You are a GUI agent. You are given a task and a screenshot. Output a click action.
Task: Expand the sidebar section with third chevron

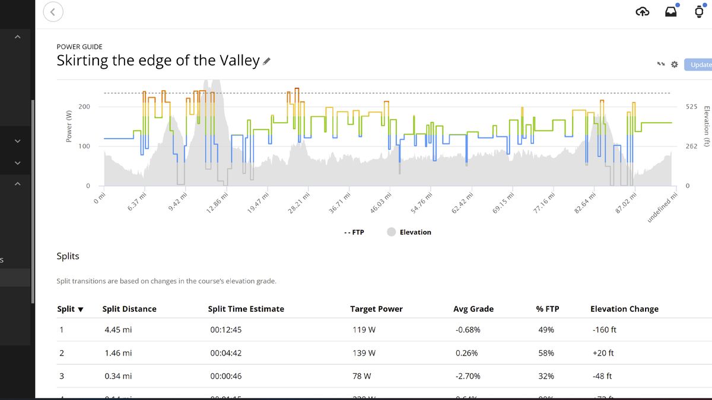pyautogui.click(x=17, y=163)
